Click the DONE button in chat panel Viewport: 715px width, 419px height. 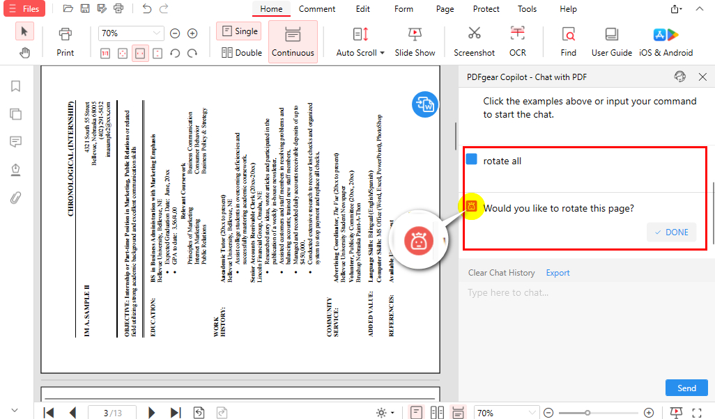[671, 232]
